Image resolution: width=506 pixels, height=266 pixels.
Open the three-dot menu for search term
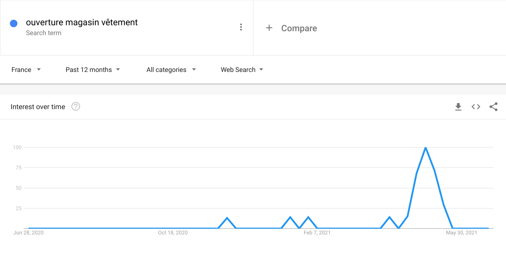point(241,27)
